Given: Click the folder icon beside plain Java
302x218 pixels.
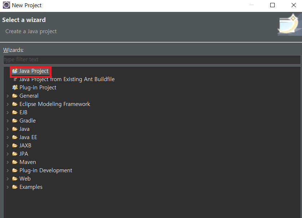Looking at the screenshot, I should (15, 129).
